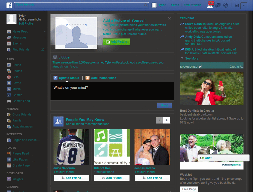Image resolution: width=256 pixels, height=192 pixels.
Task: Open Gifts app
Action: (x=15, y=77)
